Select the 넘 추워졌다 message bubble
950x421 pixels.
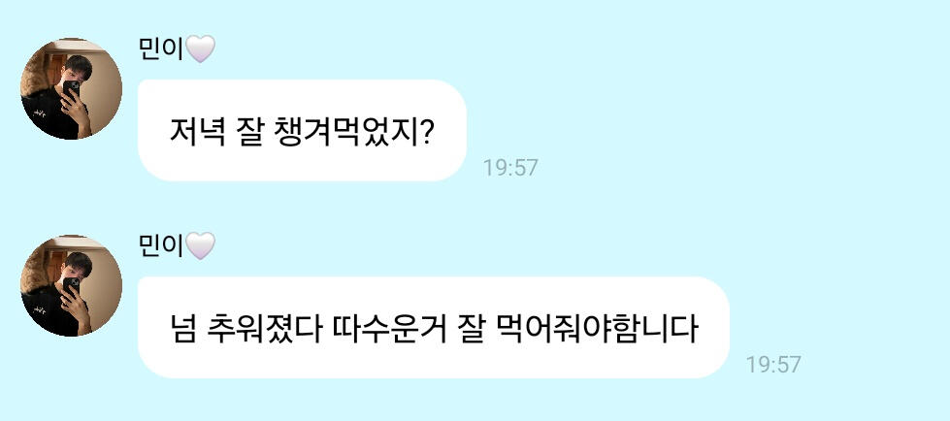[x=434, y=328]
